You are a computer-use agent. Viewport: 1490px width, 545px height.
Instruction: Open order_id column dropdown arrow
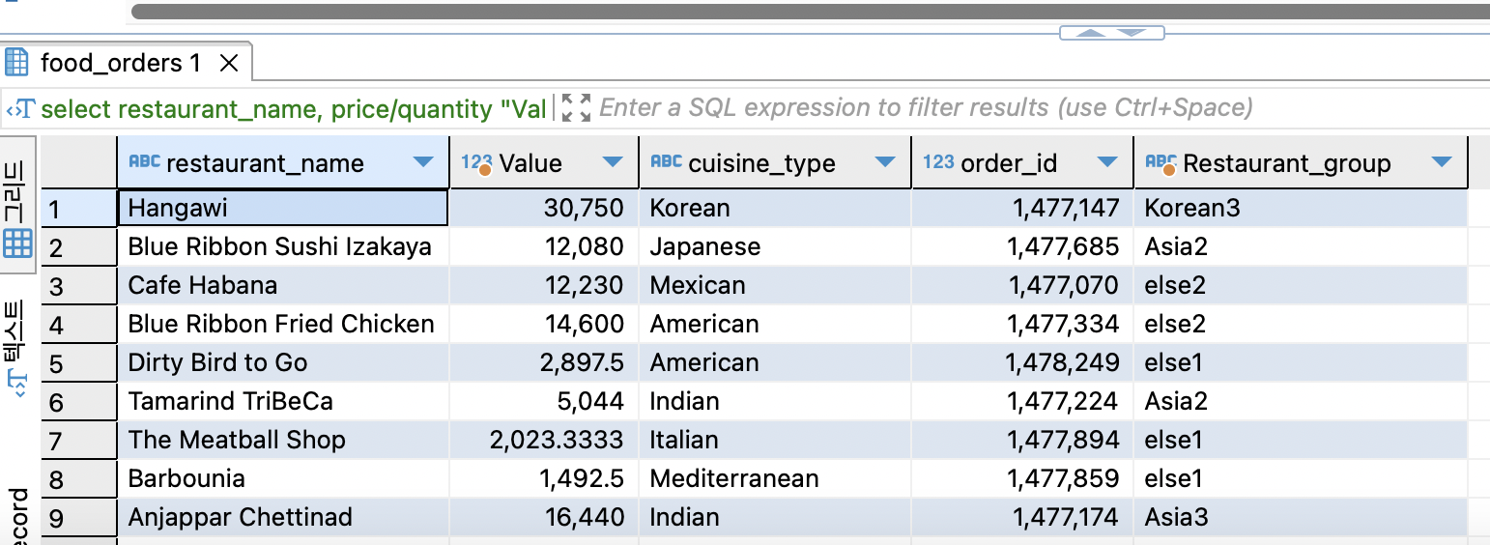coord(1107,162)
